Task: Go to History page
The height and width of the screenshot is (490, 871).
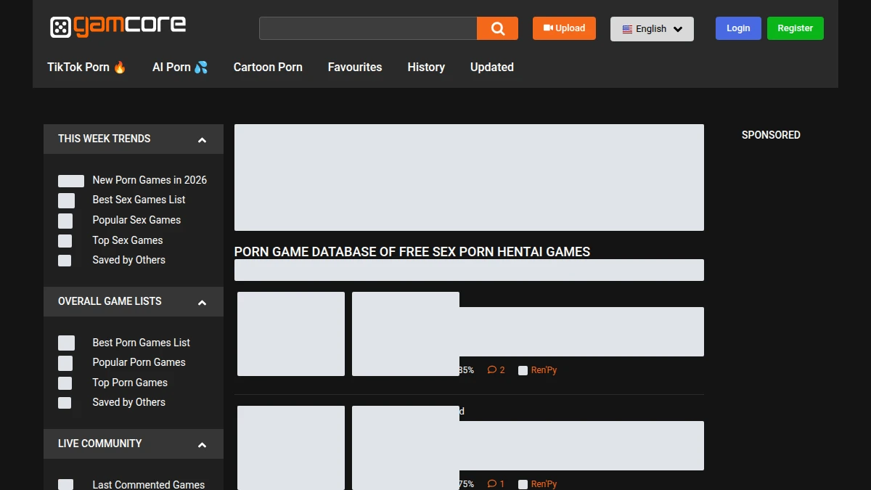Action: (x=426, y=67)
